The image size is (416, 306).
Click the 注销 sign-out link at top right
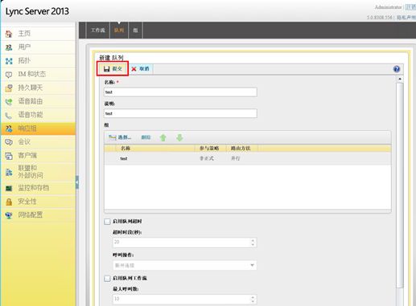[x=410, y=7]
